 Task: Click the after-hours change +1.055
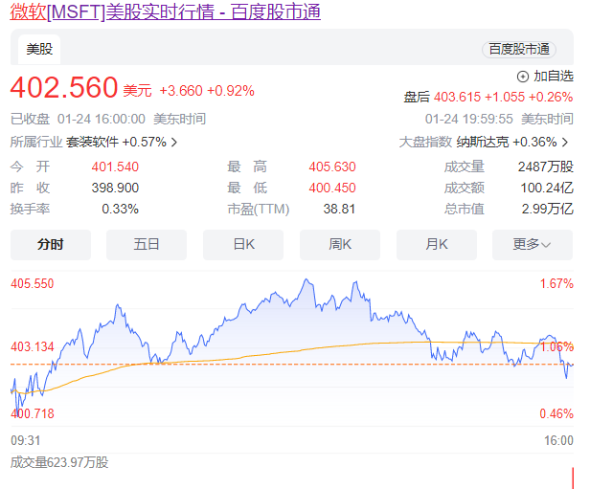pyautogui.click(x=505, y=97)
